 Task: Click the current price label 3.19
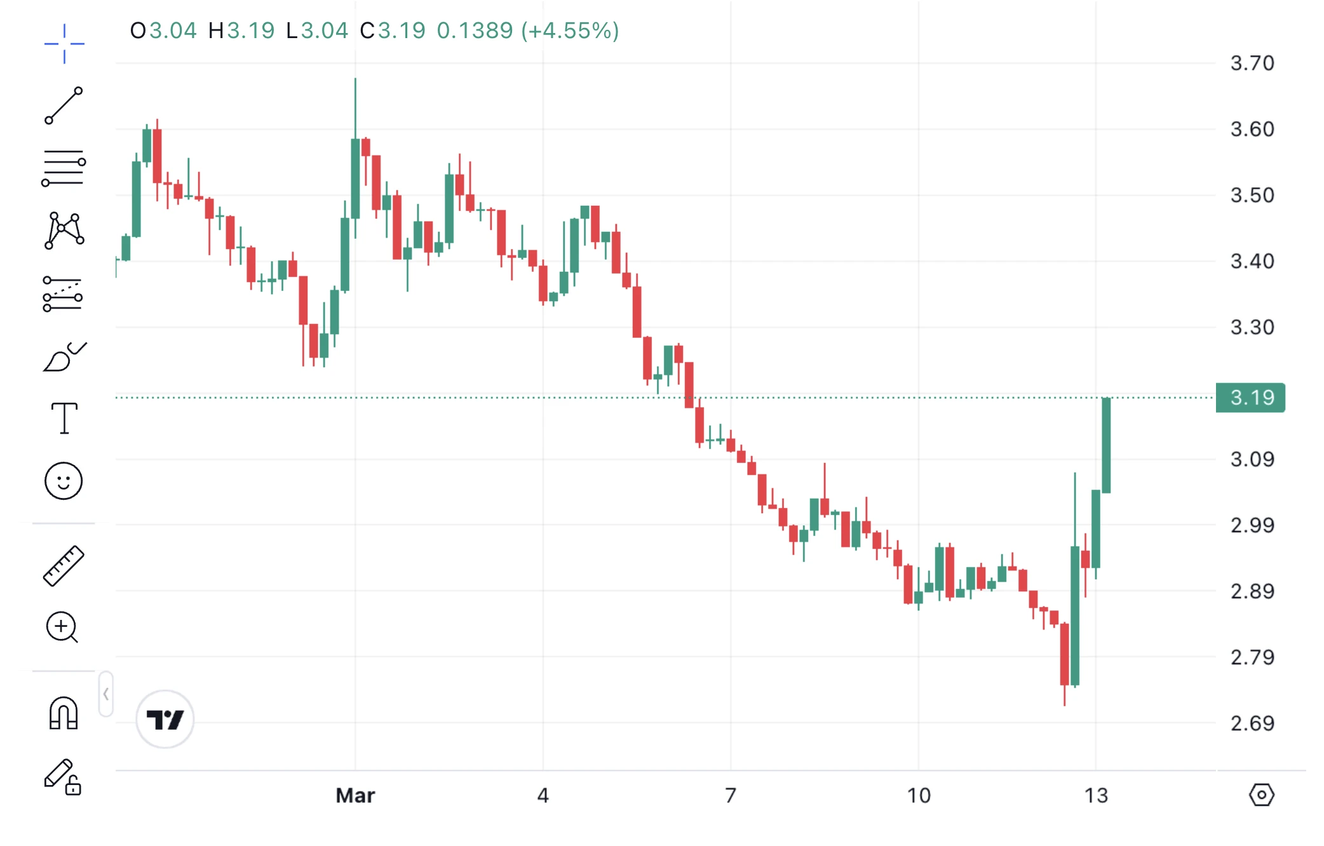[1249, 397]
